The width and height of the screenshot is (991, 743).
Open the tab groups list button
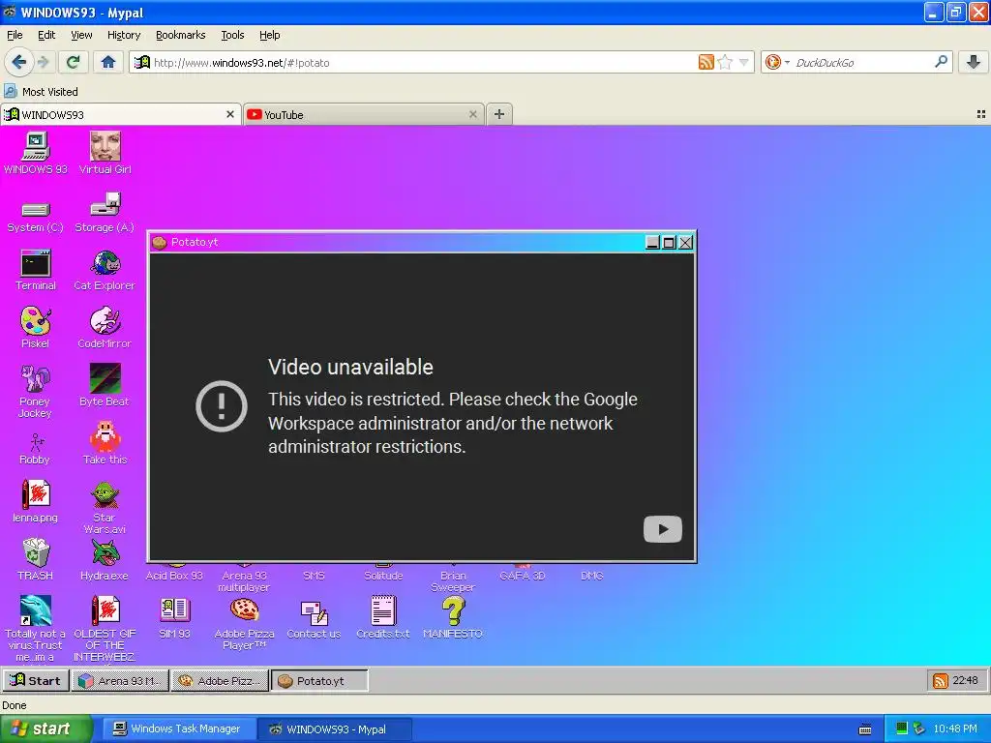pyautogui.click(x=981, y=114)
